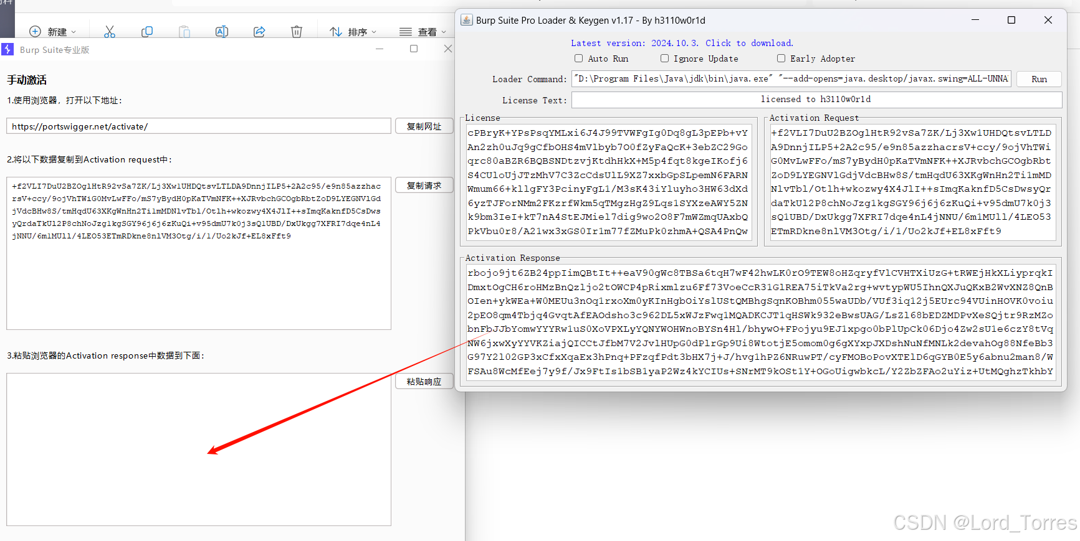Click the Keygen window title text

(591, 21)
